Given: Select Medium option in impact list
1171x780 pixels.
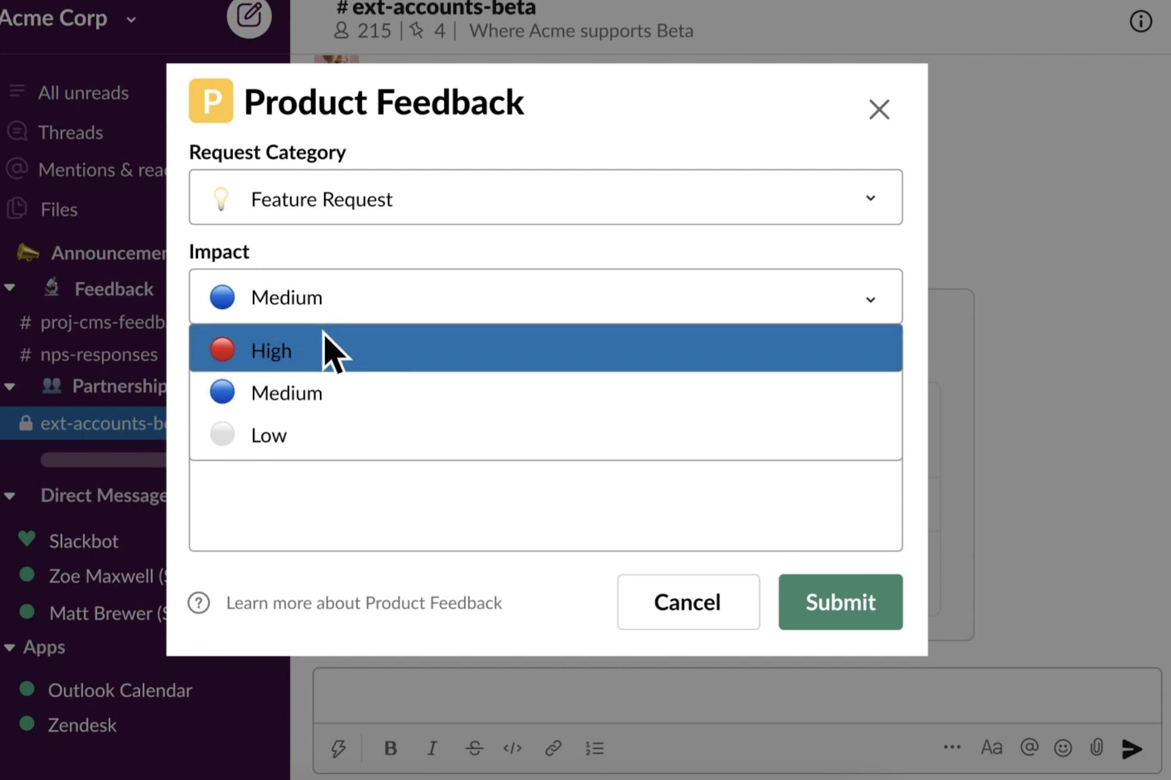Looking at the screenshot, I should point(546,392).
